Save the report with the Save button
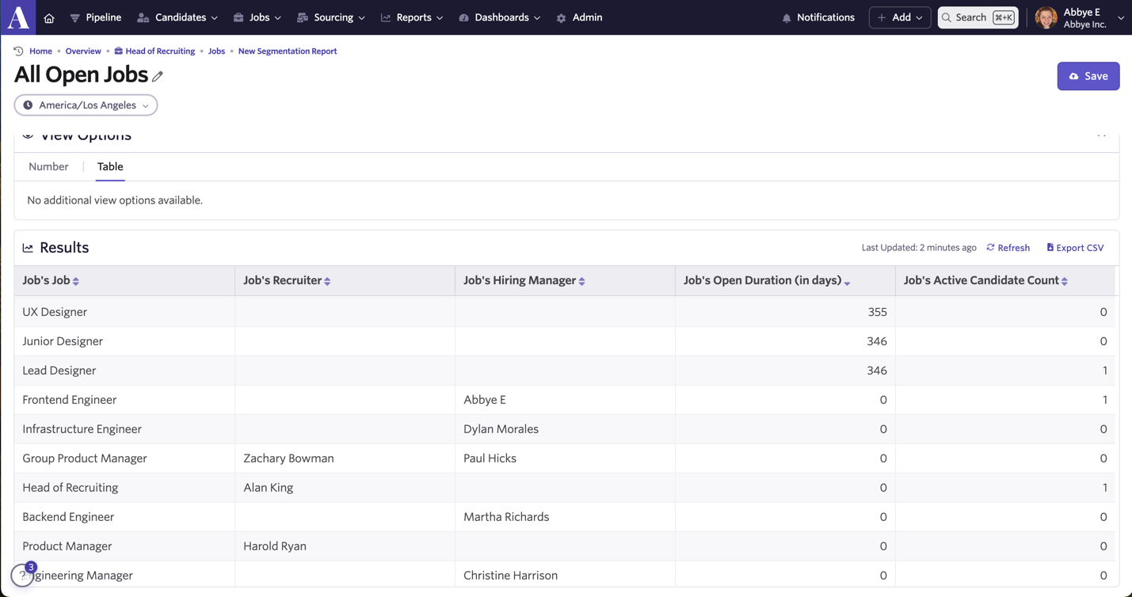The height and width of the screenshot is (597, 1132). click(x=1088, y=76)
